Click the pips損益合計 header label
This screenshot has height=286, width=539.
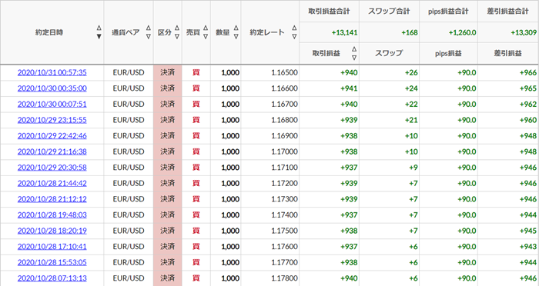tap(448, 11)
